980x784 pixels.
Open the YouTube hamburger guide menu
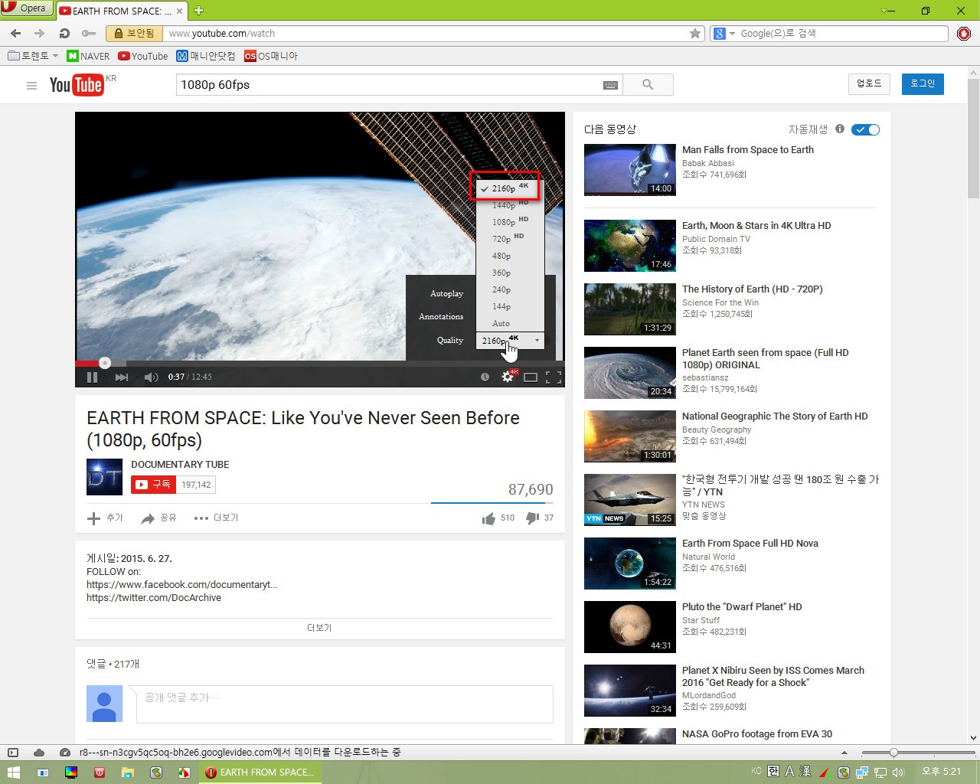pyautogui.click(x=31, y=86)
